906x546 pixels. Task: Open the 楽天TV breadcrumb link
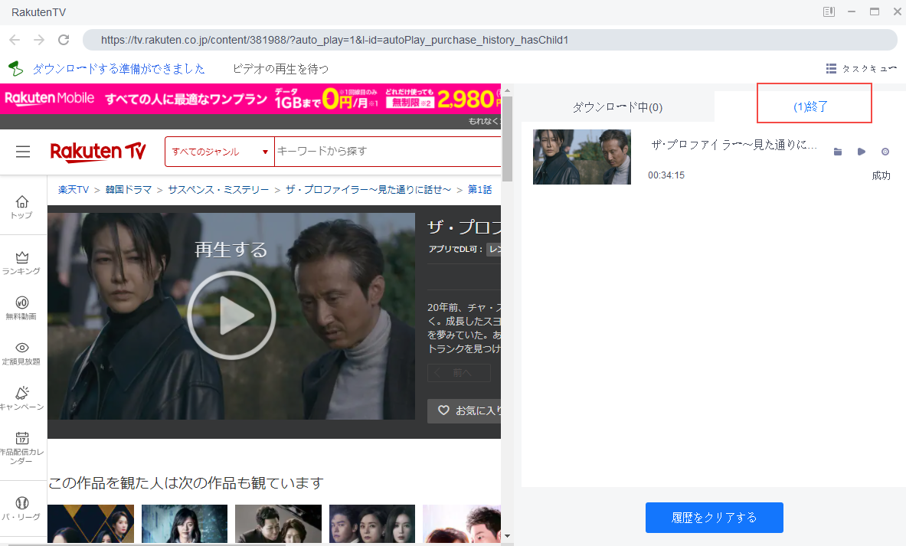[x=74, y=189]
